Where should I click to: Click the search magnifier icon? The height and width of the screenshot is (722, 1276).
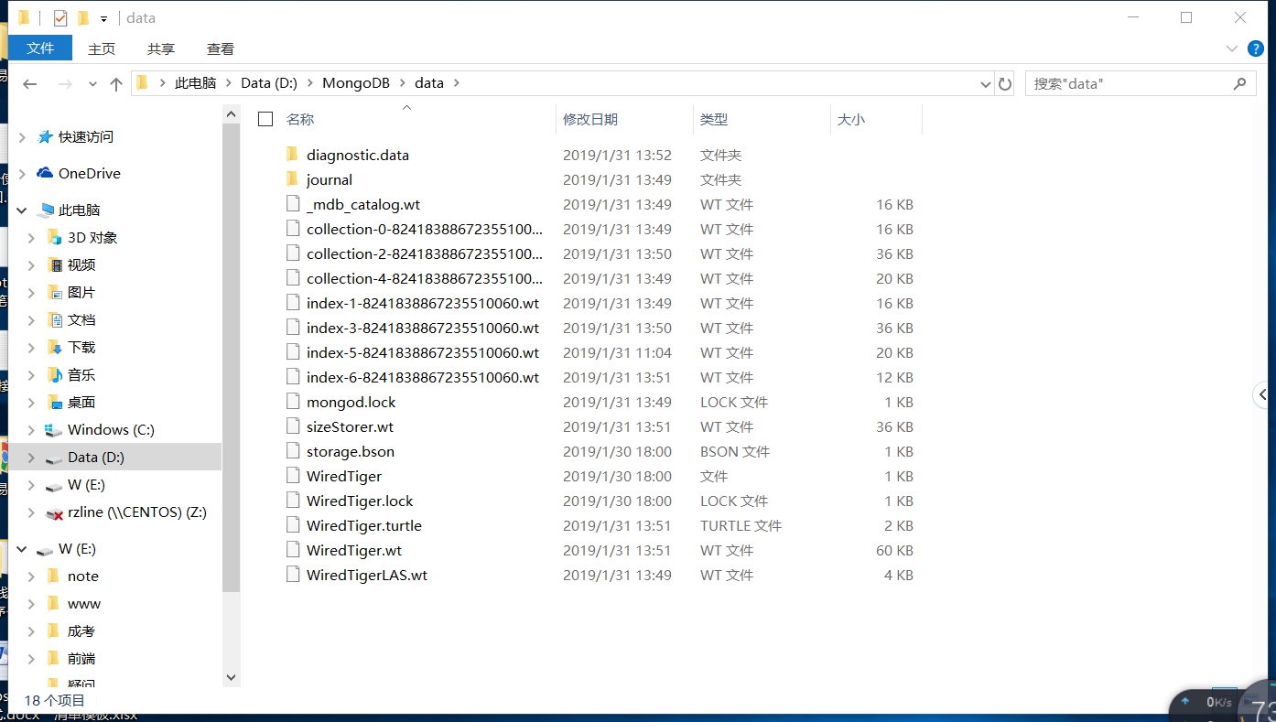(x=1239, y=83)
